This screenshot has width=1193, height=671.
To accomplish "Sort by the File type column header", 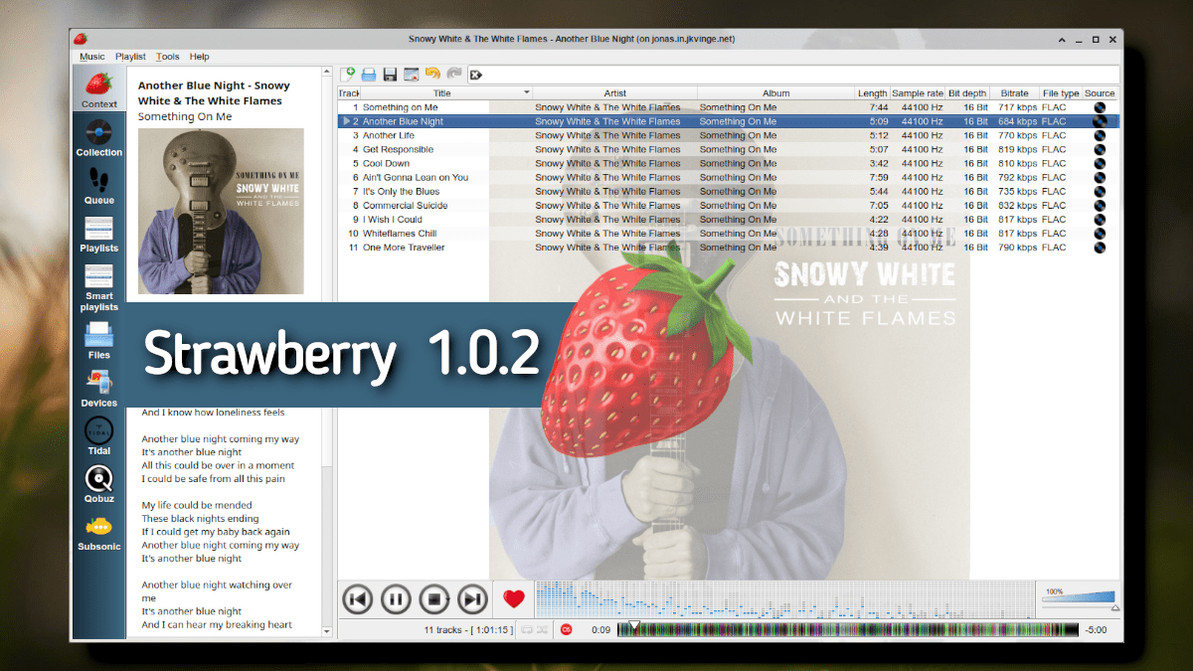I will click(x=1060, y=93).
